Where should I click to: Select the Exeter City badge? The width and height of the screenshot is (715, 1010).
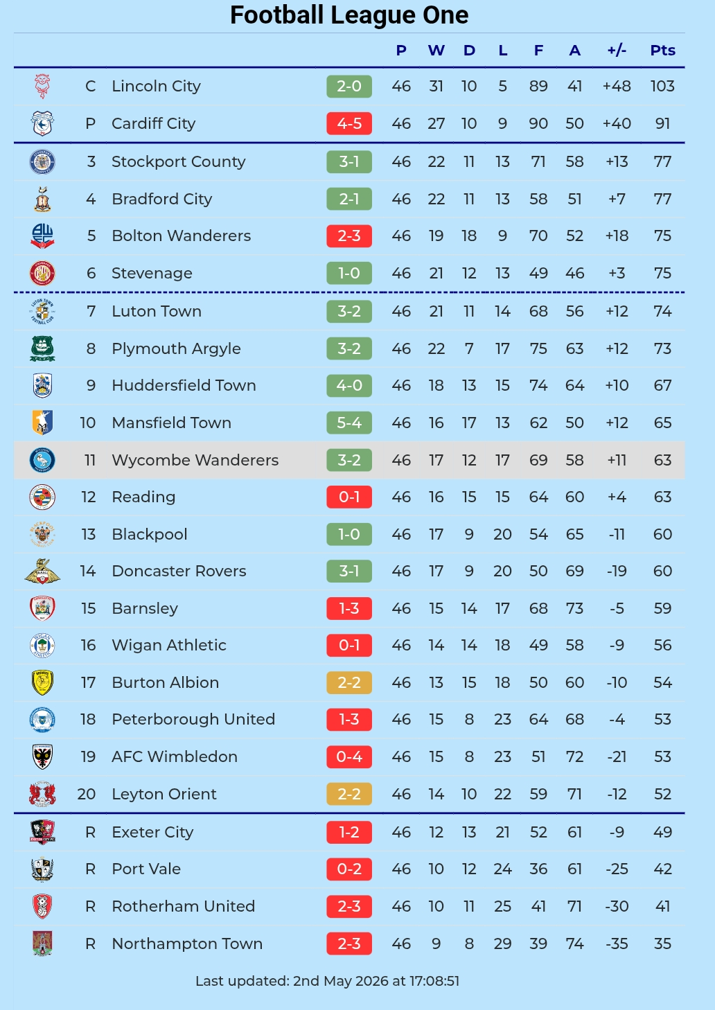[42, 831]
